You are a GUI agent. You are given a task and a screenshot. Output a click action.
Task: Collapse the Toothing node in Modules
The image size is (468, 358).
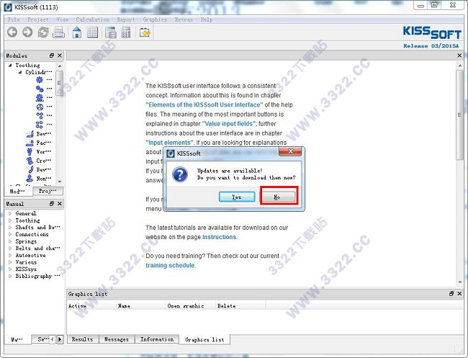click(x=10, y=65)
